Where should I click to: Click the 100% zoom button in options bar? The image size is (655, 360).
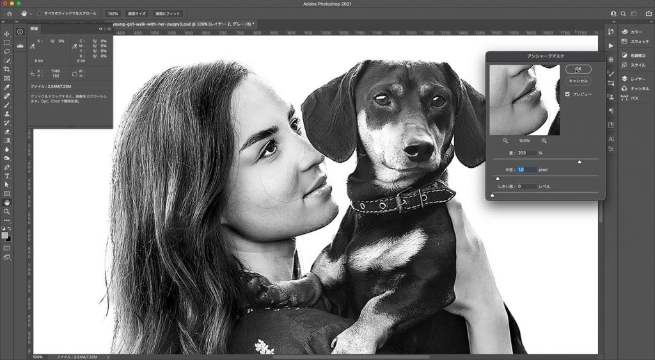[x=113, y=13]
